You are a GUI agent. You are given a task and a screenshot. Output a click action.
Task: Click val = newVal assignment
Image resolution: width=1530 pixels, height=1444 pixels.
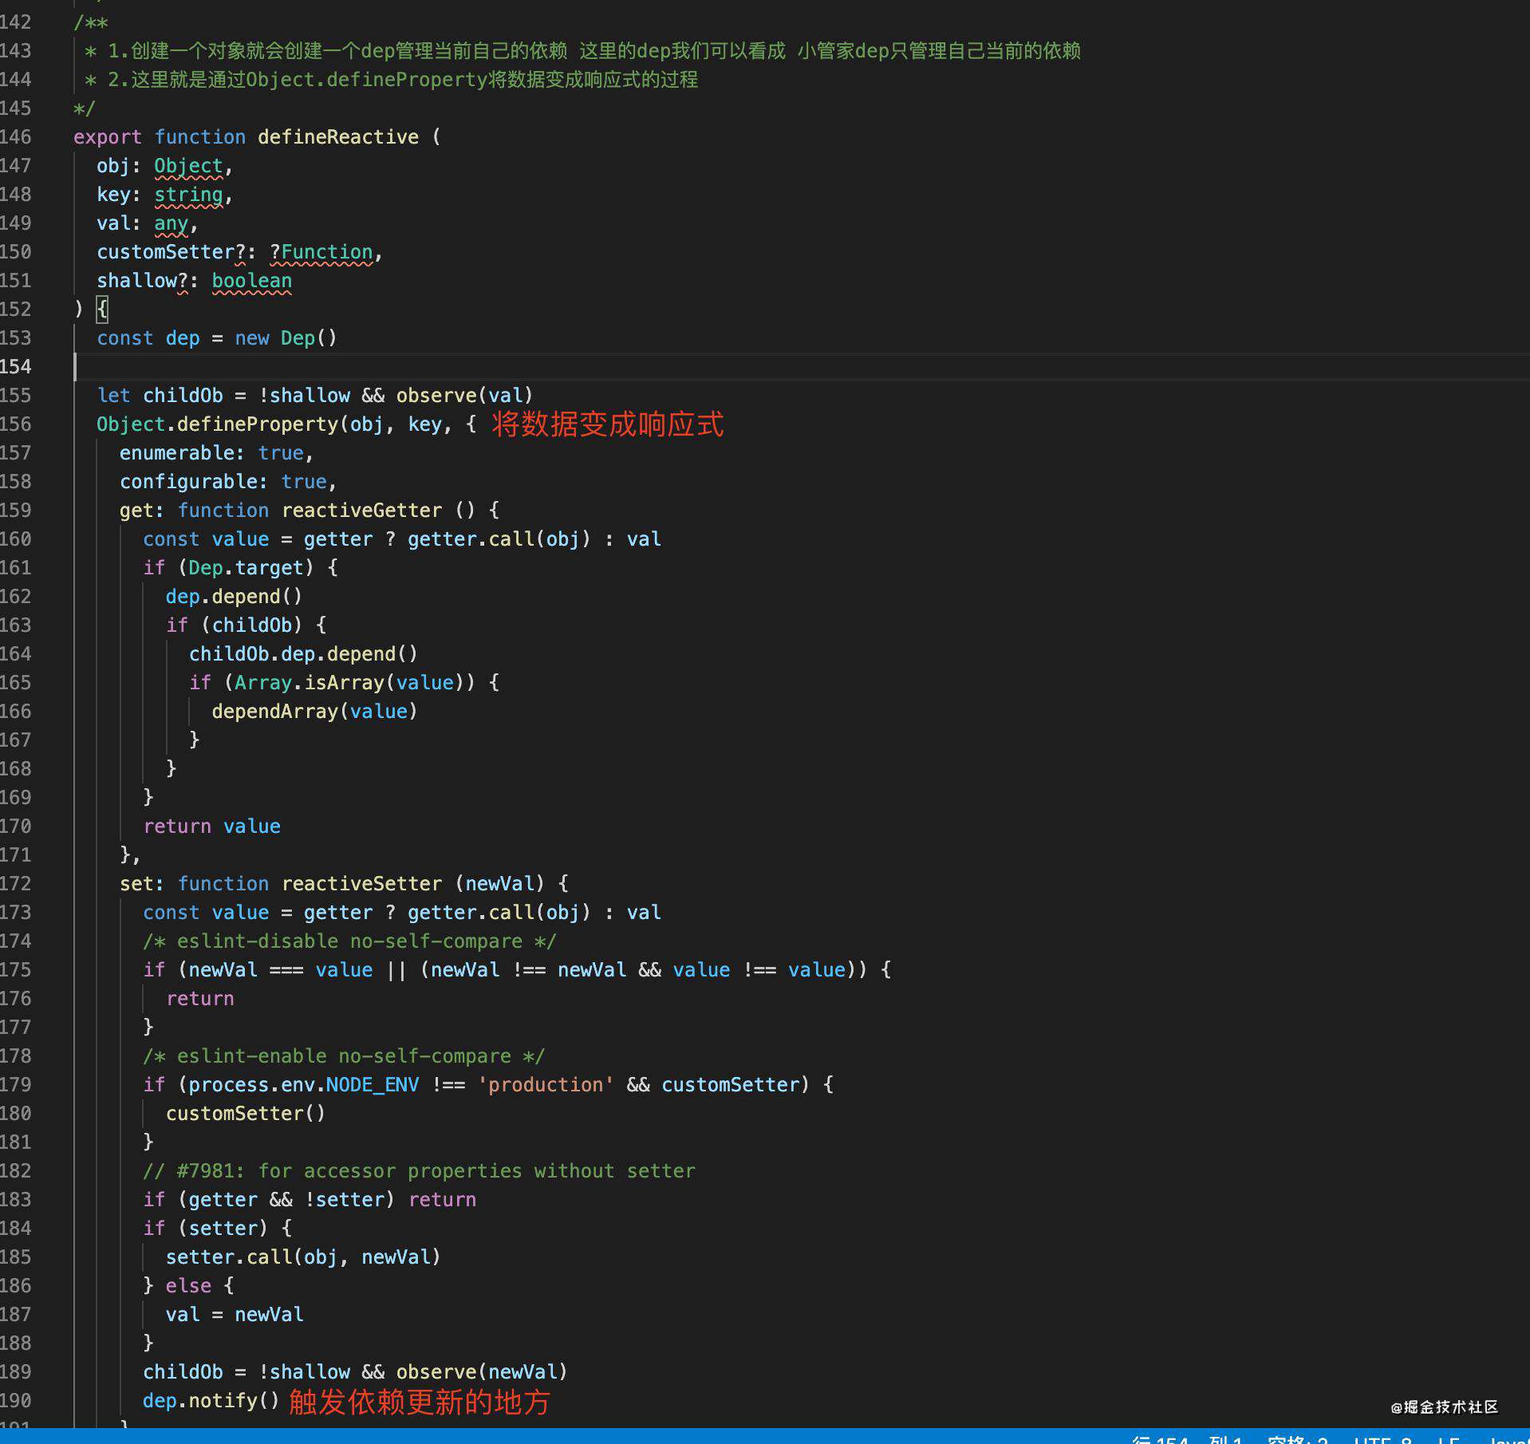point(235,1315)
